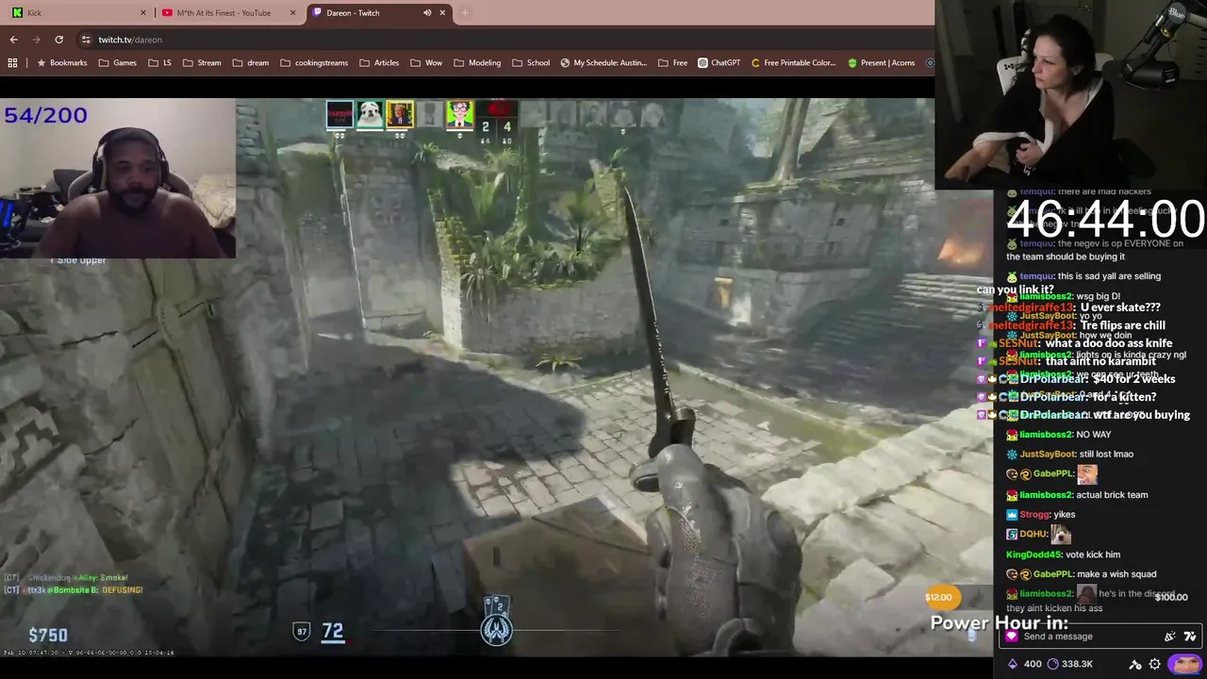
Task: Open My Schedule: Austin bookmark
Action: point(603,63)
